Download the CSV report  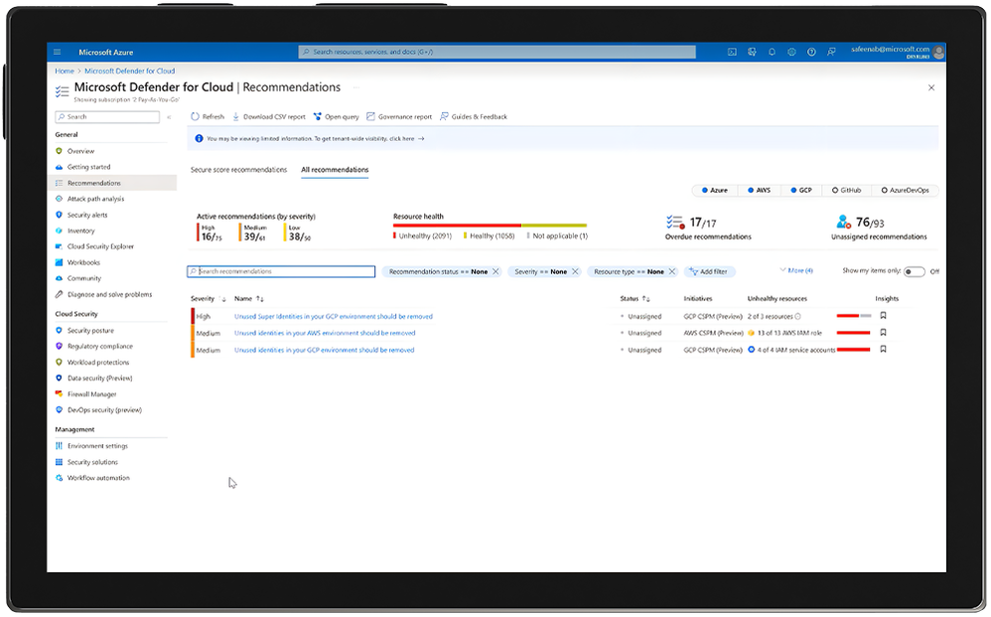click(269, 116)
